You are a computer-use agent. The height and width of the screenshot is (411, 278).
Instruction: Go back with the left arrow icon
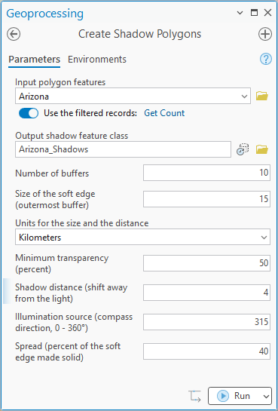click(14, 35)
